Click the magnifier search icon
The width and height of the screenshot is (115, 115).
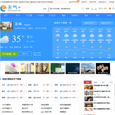click(x=83, y=9)
